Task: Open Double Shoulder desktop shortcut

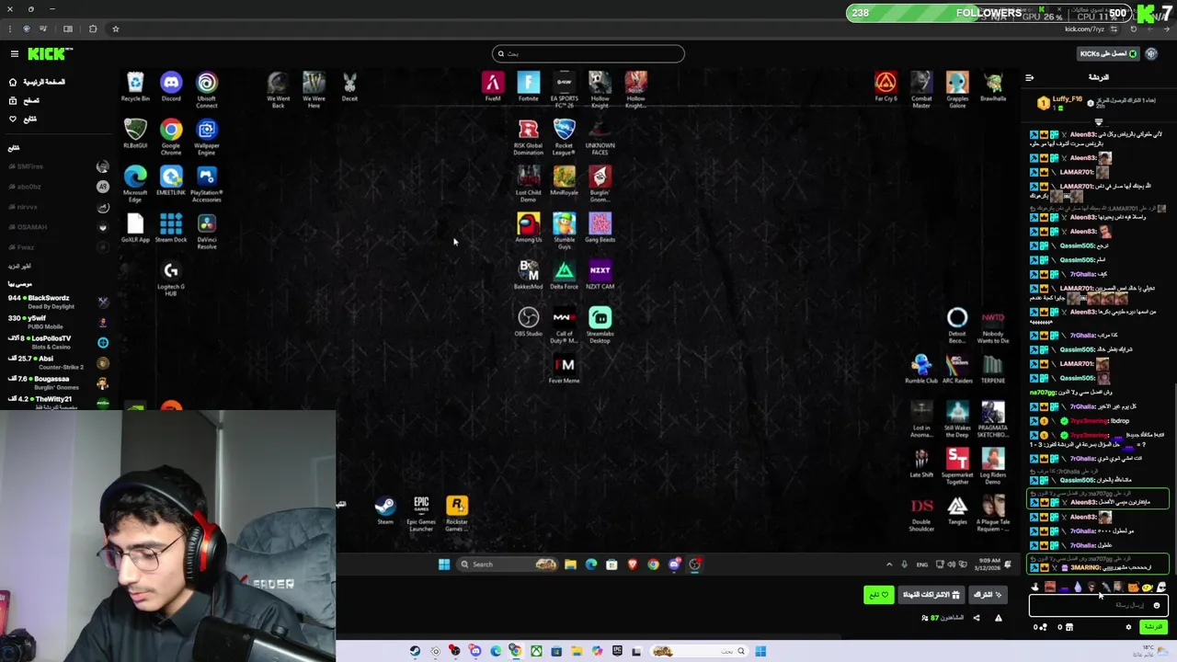Action: point(921,513)
